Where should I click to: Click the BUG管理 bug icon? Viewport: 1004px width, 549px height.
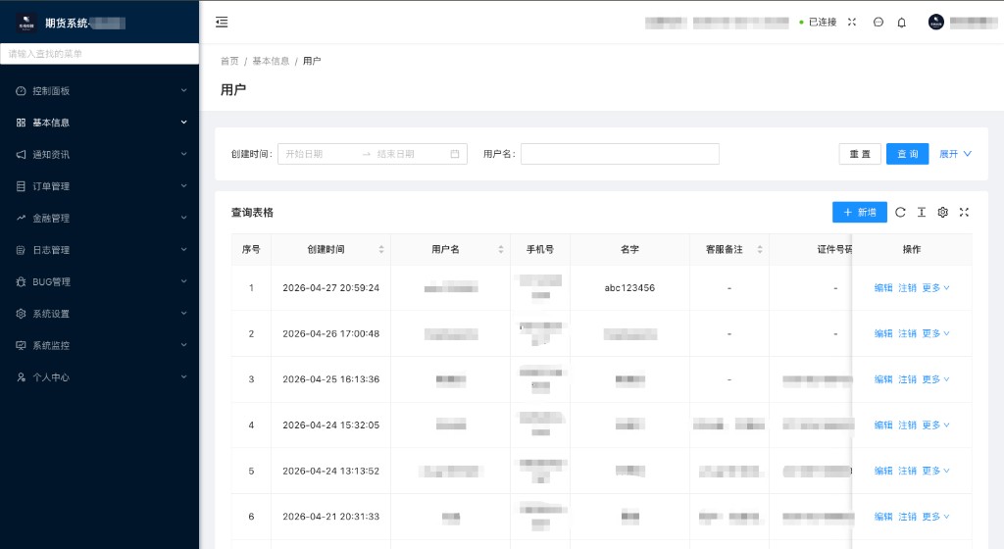click(x=21, y=281)
